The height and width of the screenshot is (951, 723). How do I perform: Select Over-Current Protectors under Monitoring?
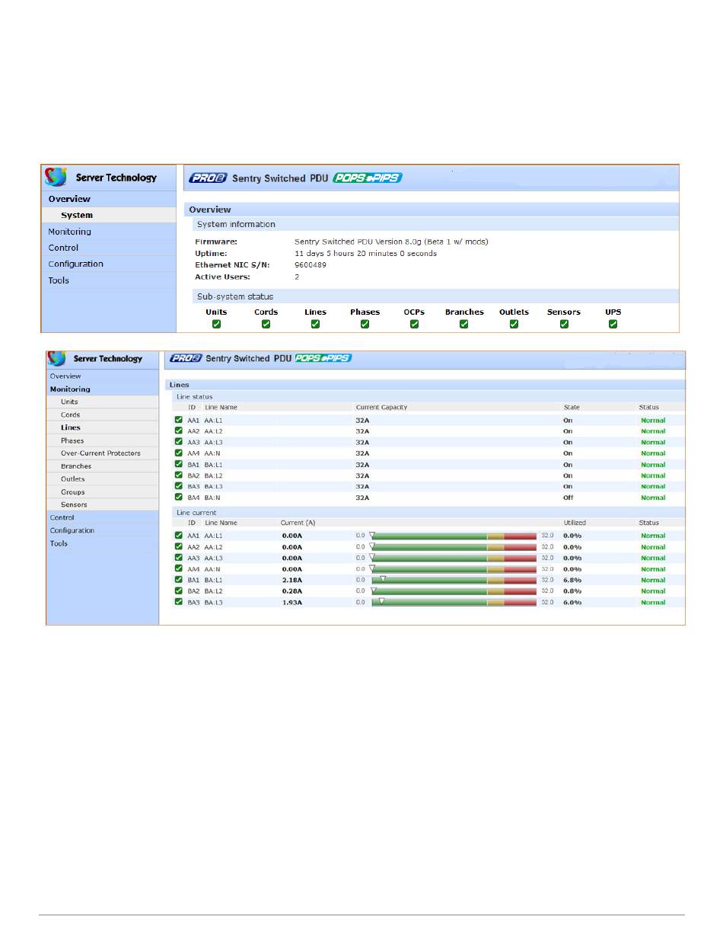103,453
